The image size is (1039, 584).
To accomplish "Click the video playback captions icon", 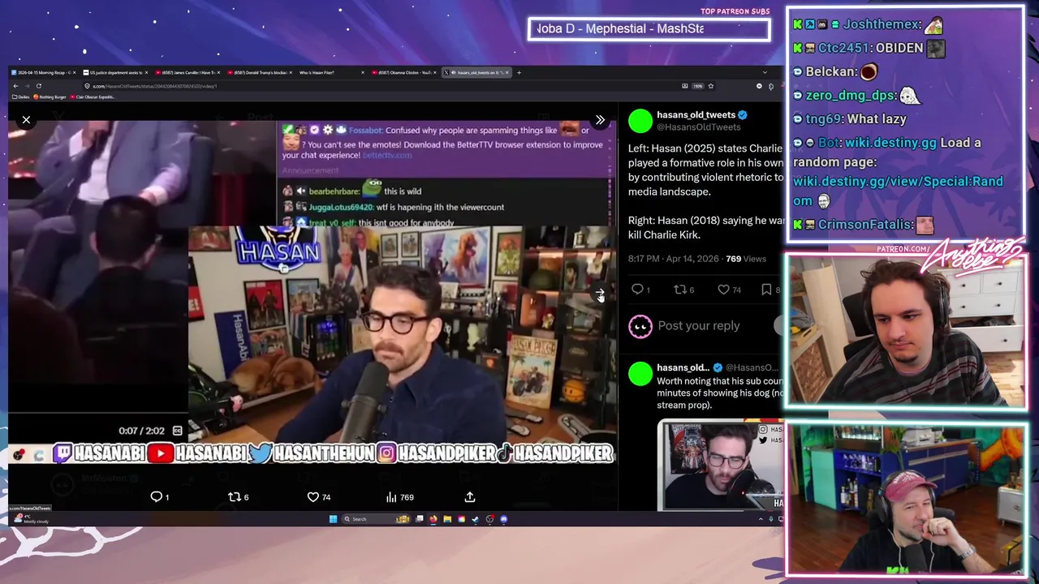I will tap(177, 431).
